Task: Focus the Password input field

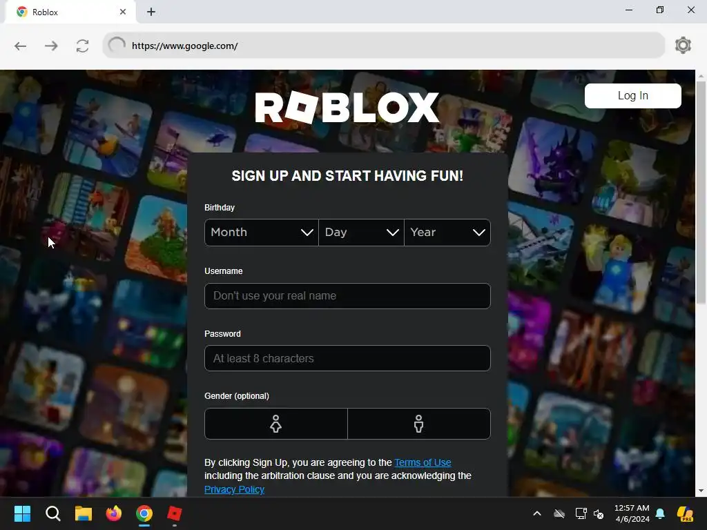Action: (347, 358)
